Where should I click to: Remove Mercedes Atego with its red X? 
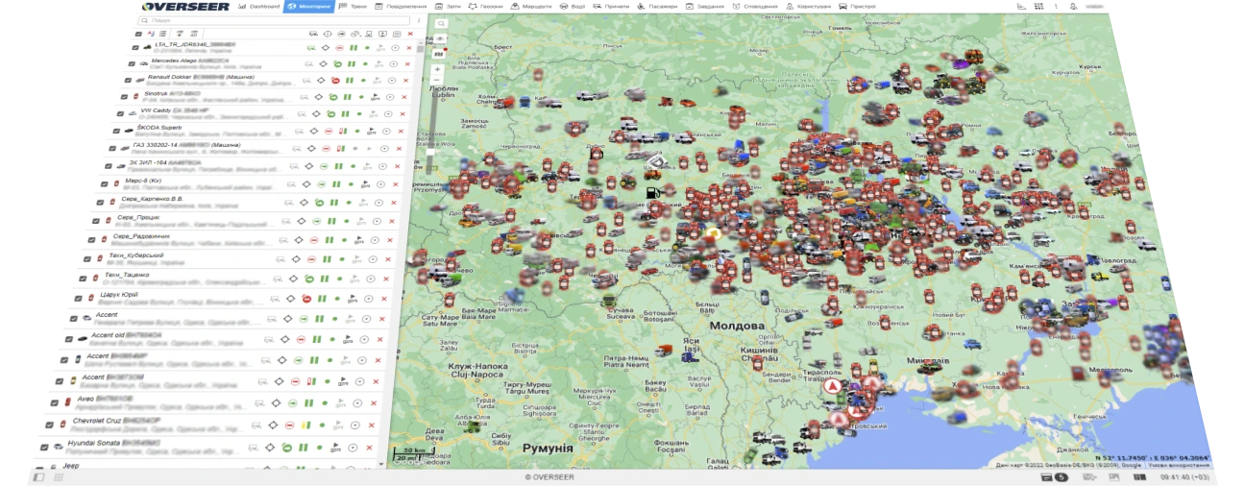pyautogui.click(x=408, y=62)
